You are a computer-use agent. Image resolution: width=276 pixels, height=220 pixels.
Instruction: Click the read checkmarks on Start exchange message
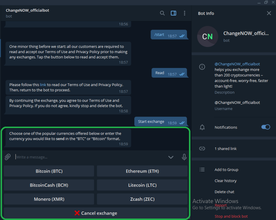pyautogui.click(x=182, y=123)
